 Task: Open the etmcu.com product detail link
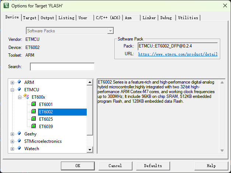pos(178,54)
